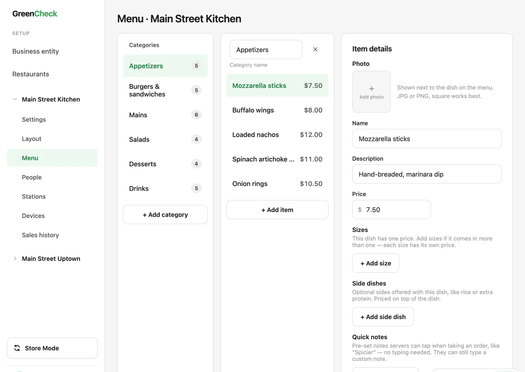Click the 5 count badge on Appetizers
The width and height of the screenshot is (525, 372).
(x=196, y=66)
